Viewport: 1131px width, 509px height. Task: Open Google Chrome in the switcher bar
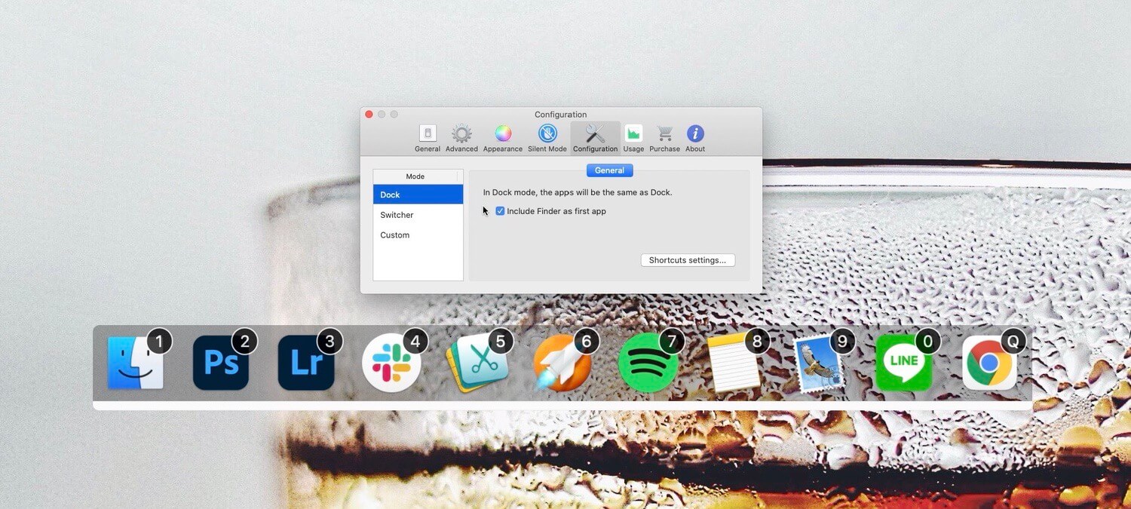(x=990, y=363)
